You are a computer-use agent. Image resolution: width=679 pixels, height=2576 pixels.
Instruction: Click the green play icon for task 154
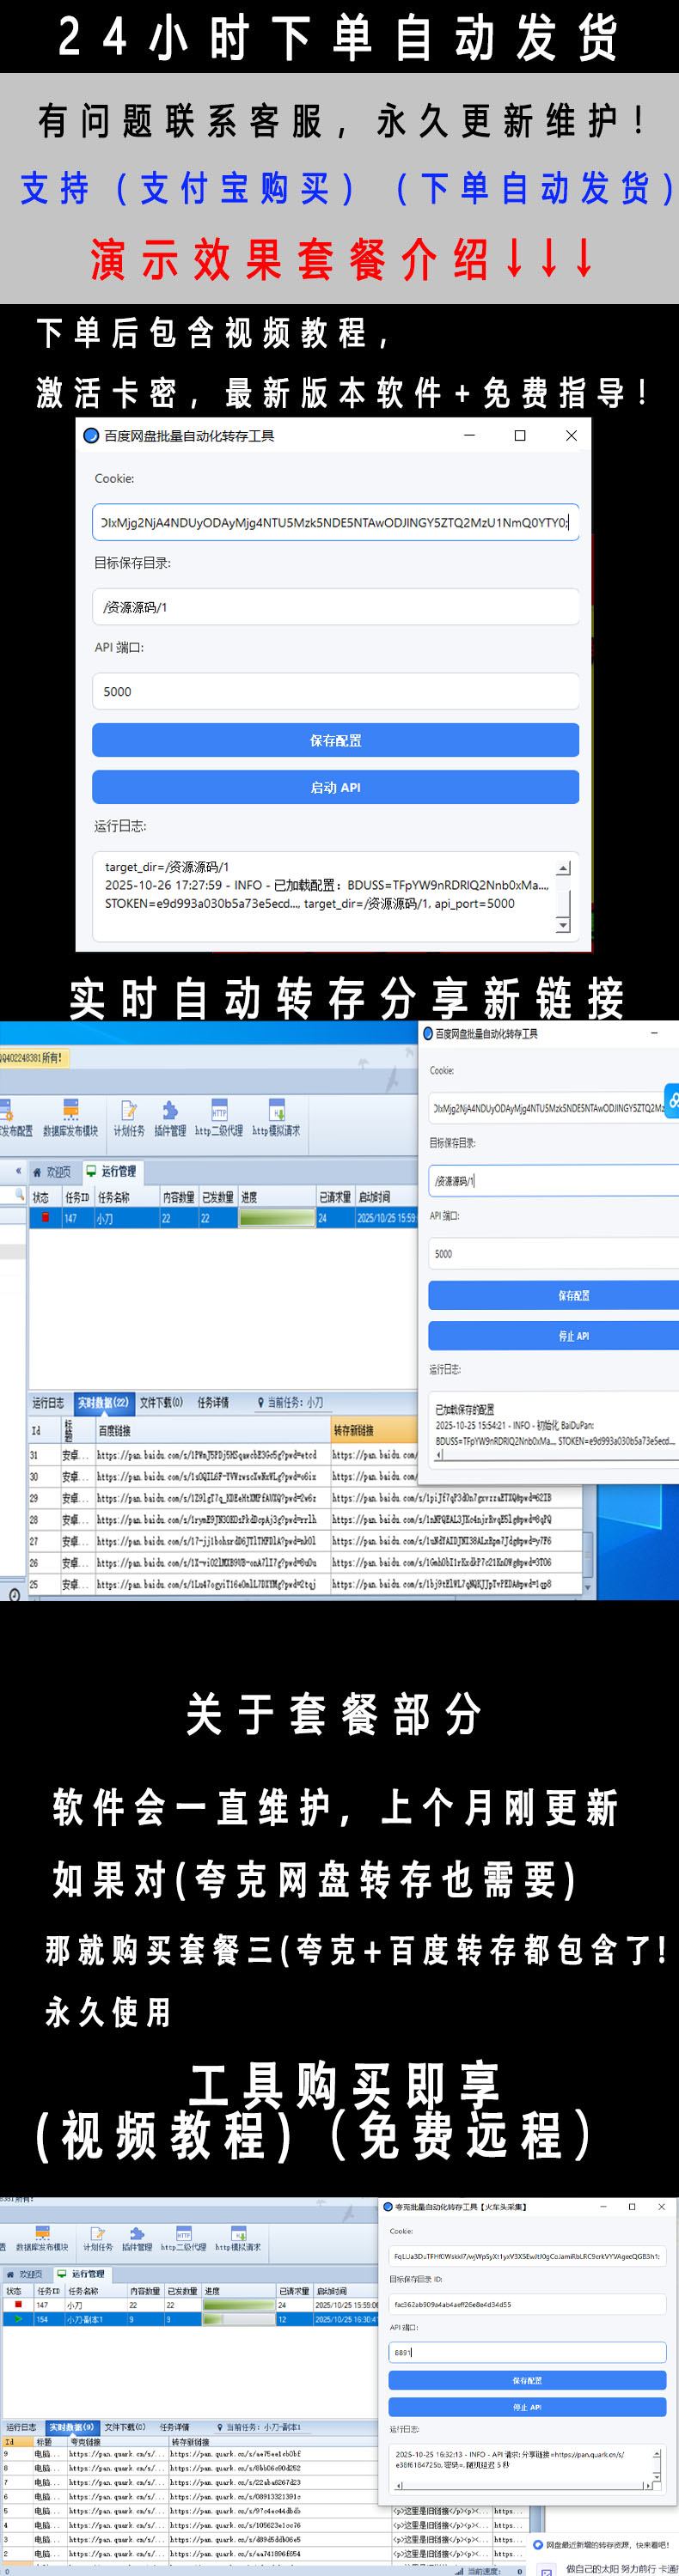(18, 2318)
